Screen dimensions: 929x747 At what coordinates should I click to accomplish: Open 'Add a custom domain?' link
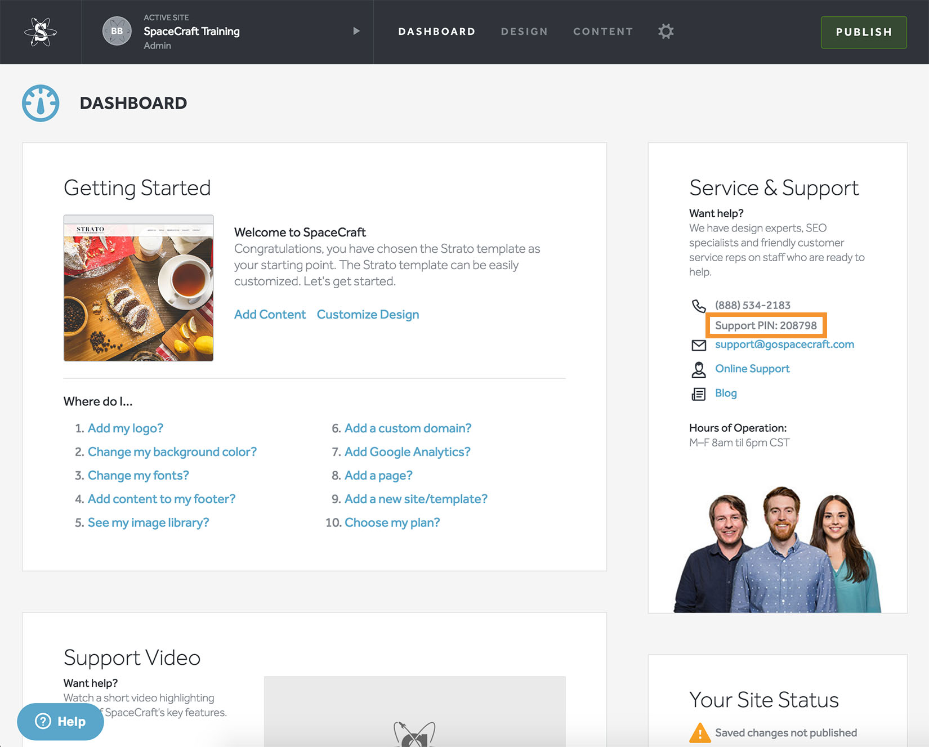tap(408, 428)
